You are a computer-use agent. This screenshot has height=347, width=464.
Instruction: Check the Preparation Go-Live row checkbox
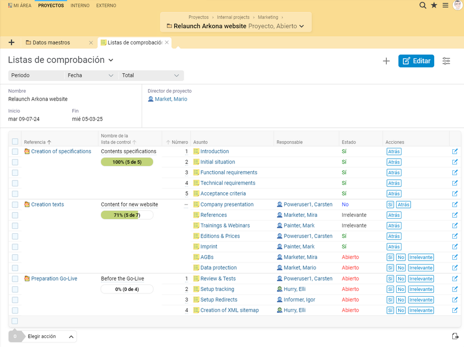point(15,279)
